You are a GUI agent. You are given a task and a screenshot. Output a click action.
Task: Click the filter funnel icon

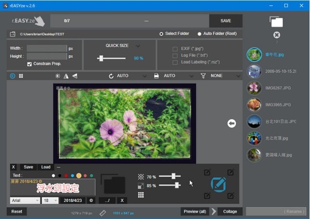[x=203, y=76]
